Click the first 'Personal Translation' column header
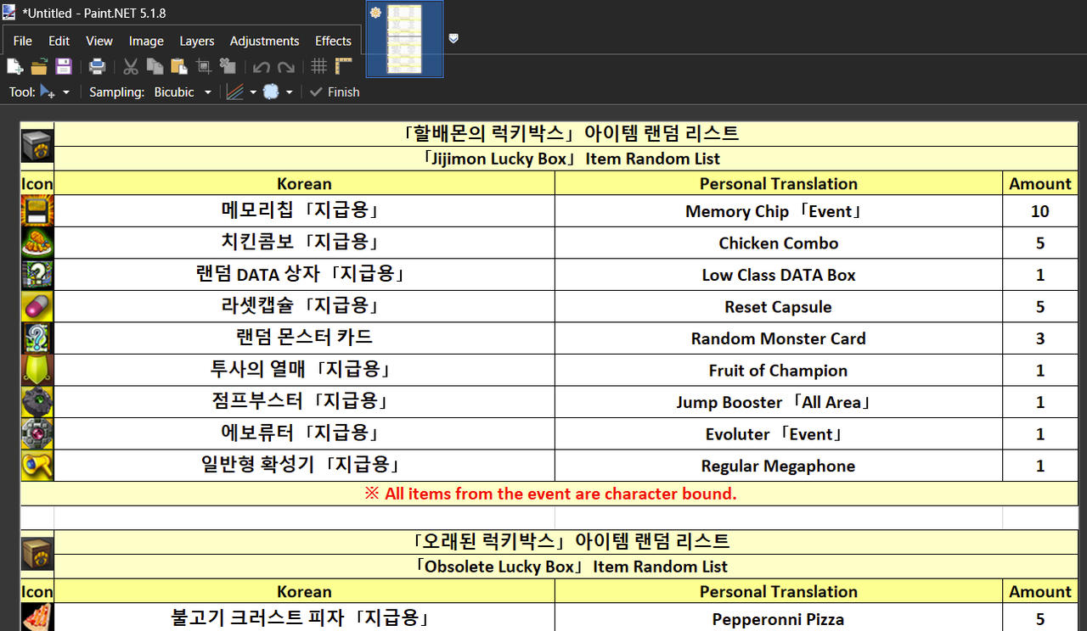 [x=779, y=183]
